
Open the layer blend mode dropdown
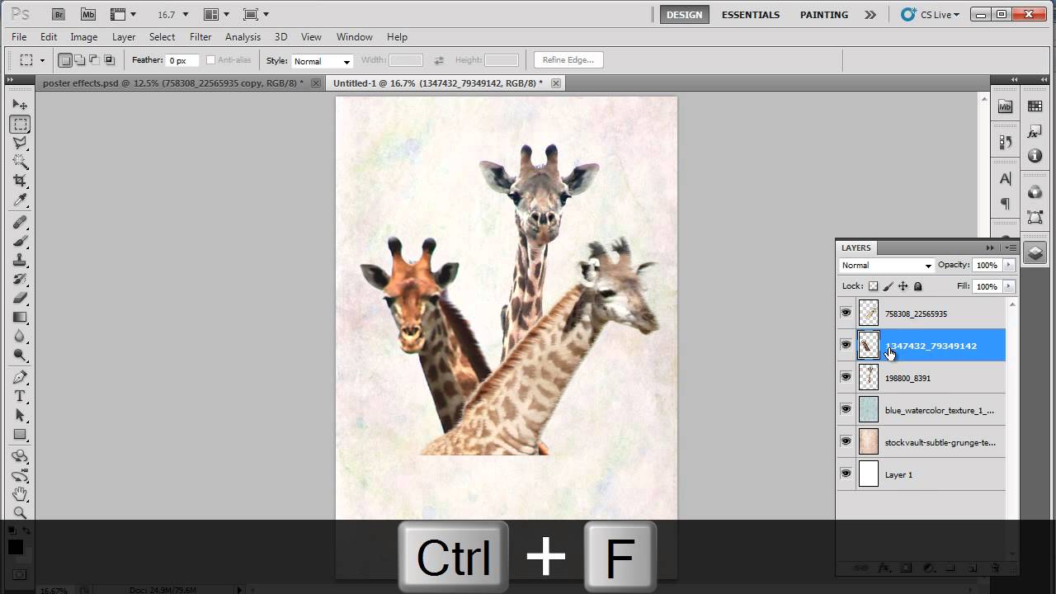point(886,265)
